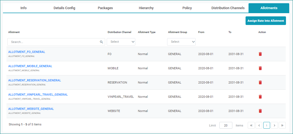293x134 pixels.
Task: Go to the previous page arrow
Action: (259, 125)
